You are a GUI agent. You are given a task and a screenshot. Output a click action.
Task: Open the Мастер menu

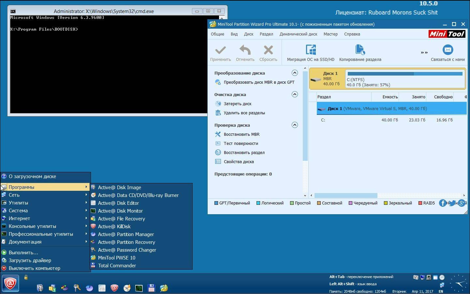click(330, 34)
